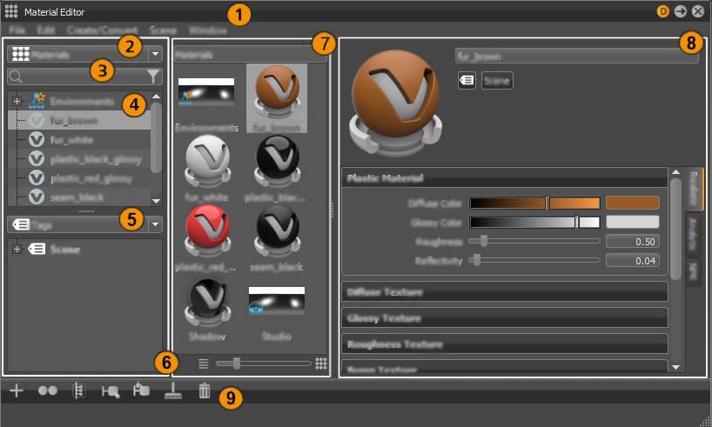Open the Edit menu
Image resolution: width=712 pixels, height=427 pixels.
[x=46, y=30]
